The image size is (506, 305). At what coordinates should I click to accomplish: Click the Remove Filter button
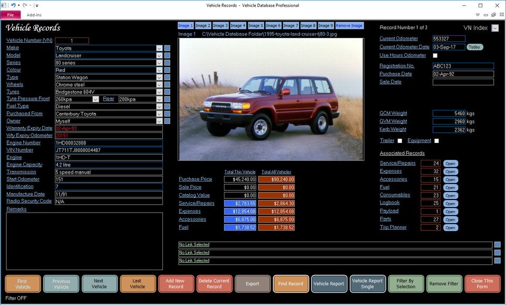pos(444,284)
